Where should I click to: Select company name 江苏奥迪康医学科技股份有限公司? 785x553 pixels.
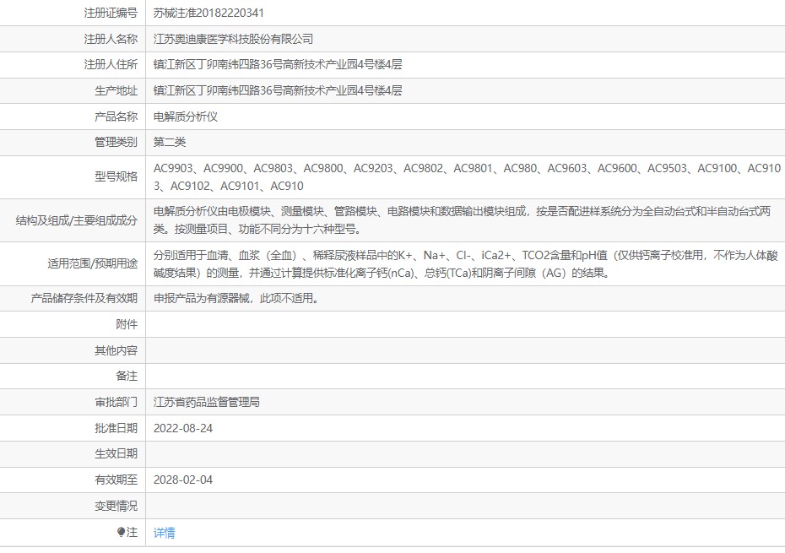[233, 39]
